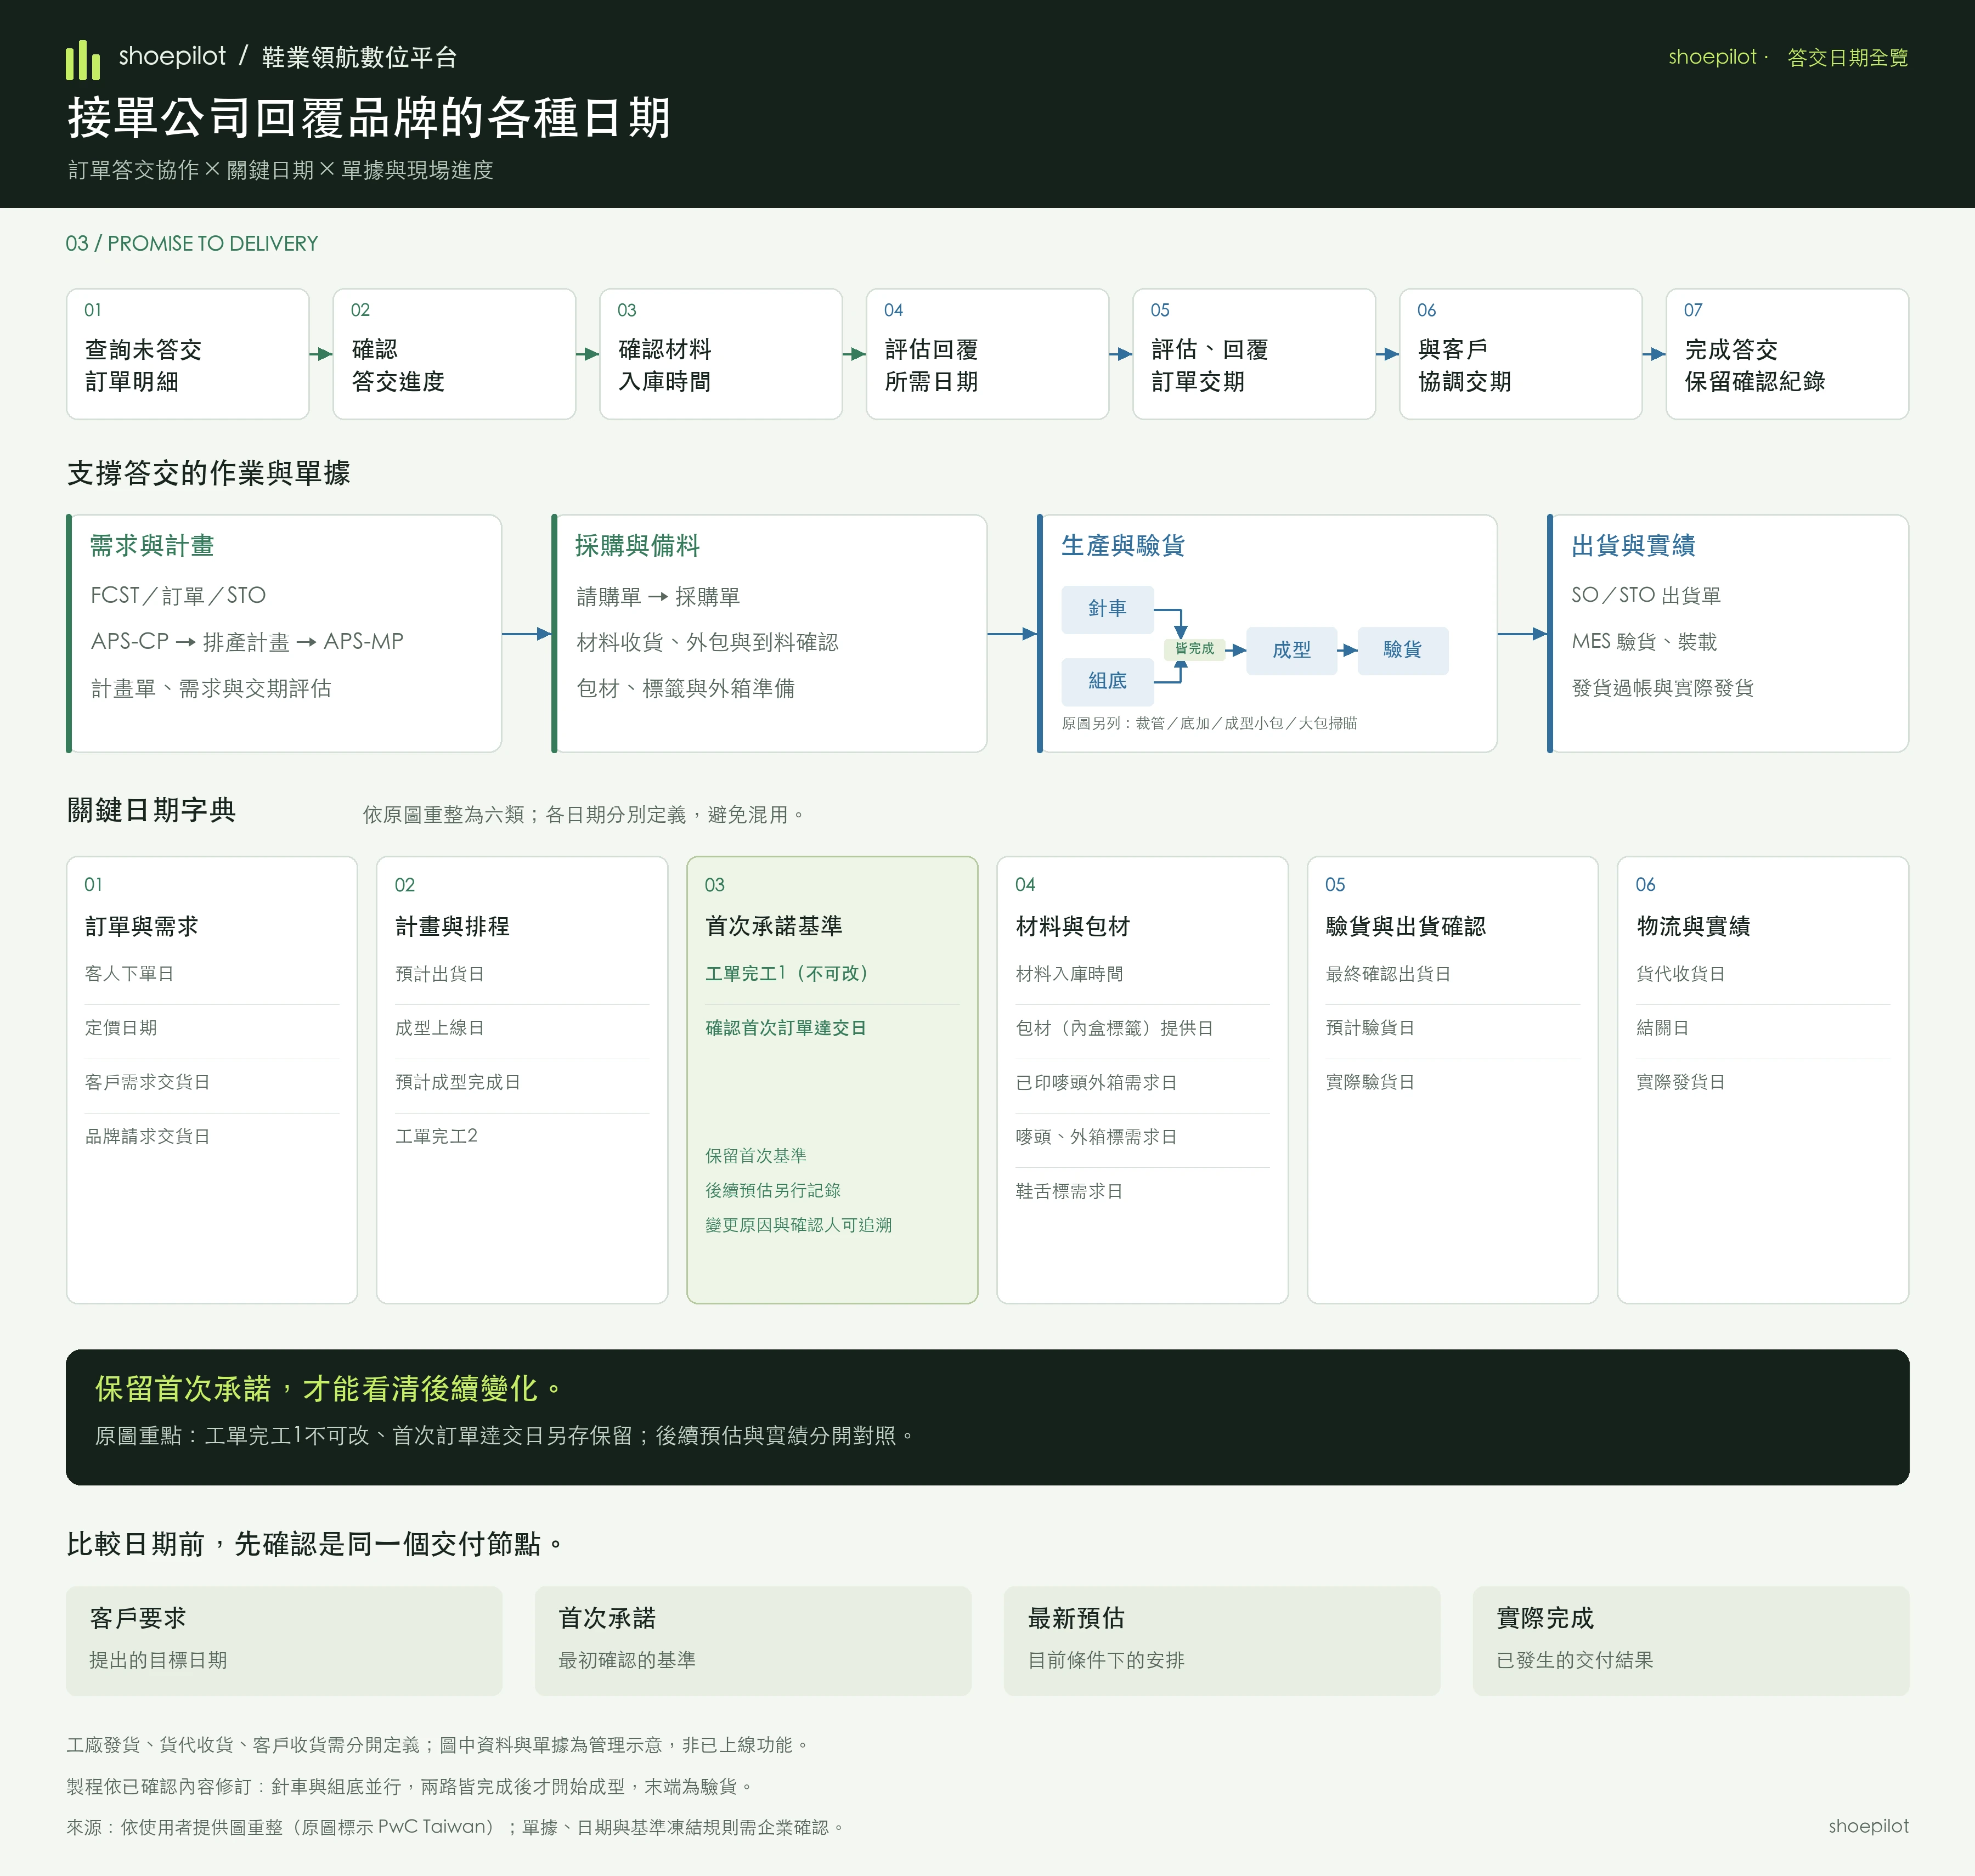Select step 02 確認答交進度 card
The image size is (1975, 1876).
pyautogui.click(x=454, y=354)
